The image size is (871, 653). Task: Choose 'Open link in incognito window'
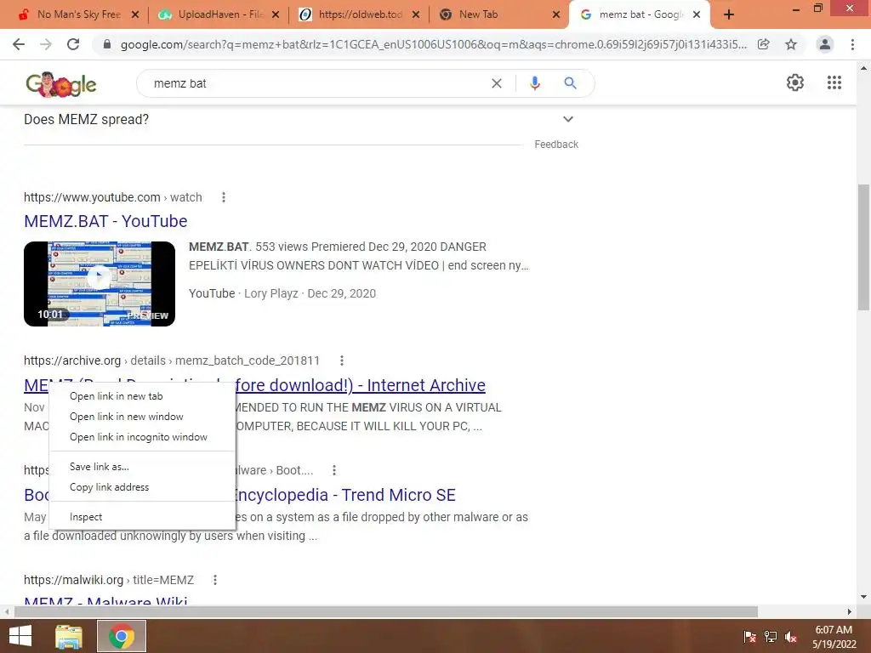[142, 438]
